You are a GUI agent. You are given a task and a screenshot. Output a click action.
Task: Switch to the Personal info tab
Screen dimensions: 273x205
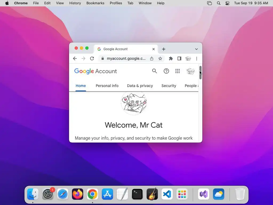107,86
